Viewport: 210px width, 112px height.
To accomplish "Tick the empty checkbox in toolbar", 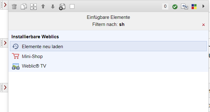I will click(x=72, y=6).
